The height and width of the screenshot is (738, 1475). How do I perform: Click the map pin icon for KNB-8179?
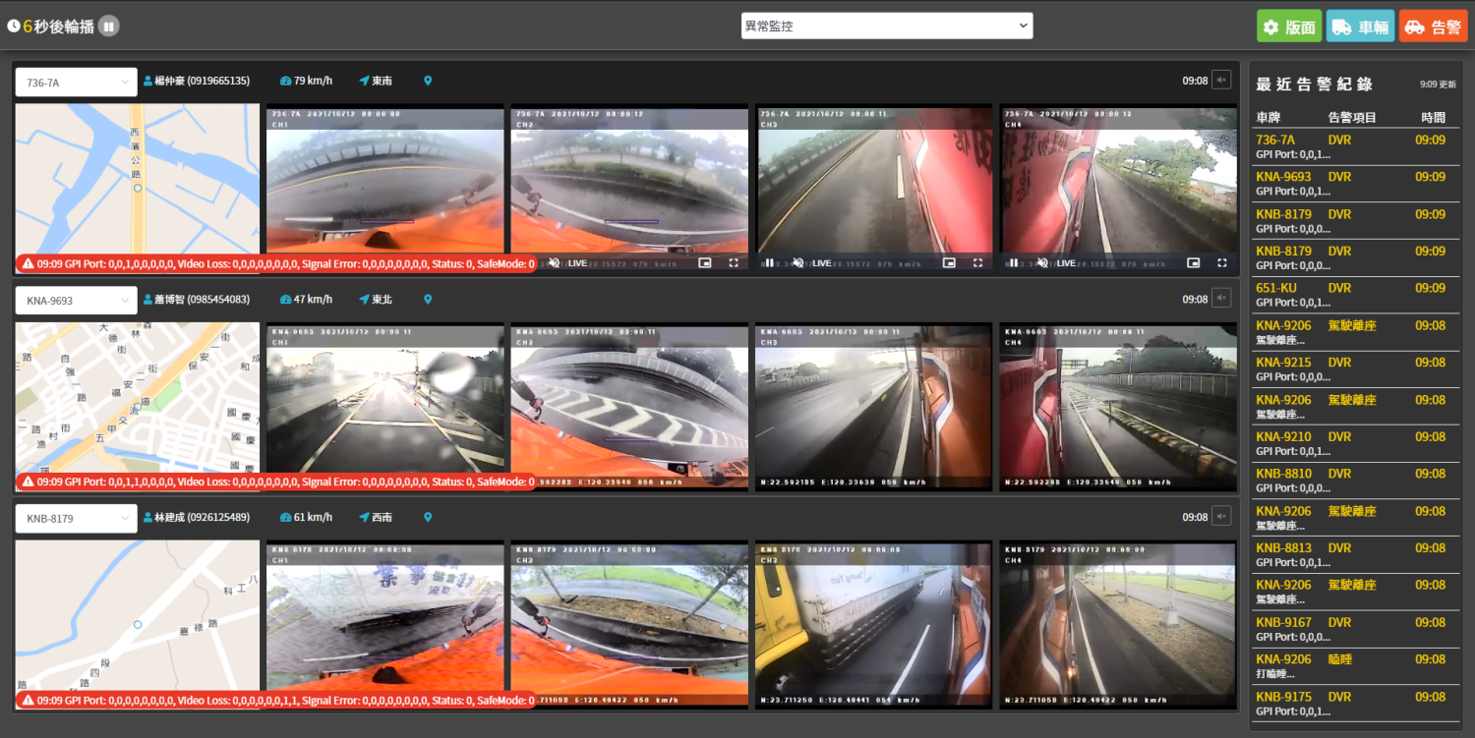[428, 517]
